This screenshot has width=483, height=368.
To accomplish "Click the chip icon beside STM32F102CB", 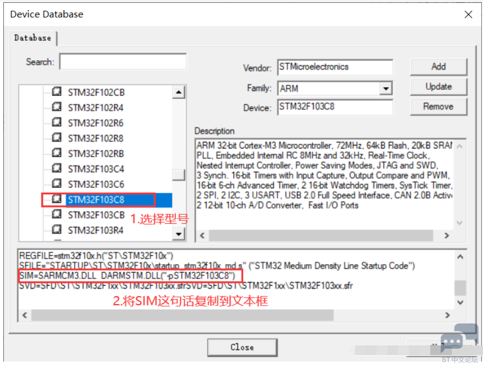I will click(56, 91).
